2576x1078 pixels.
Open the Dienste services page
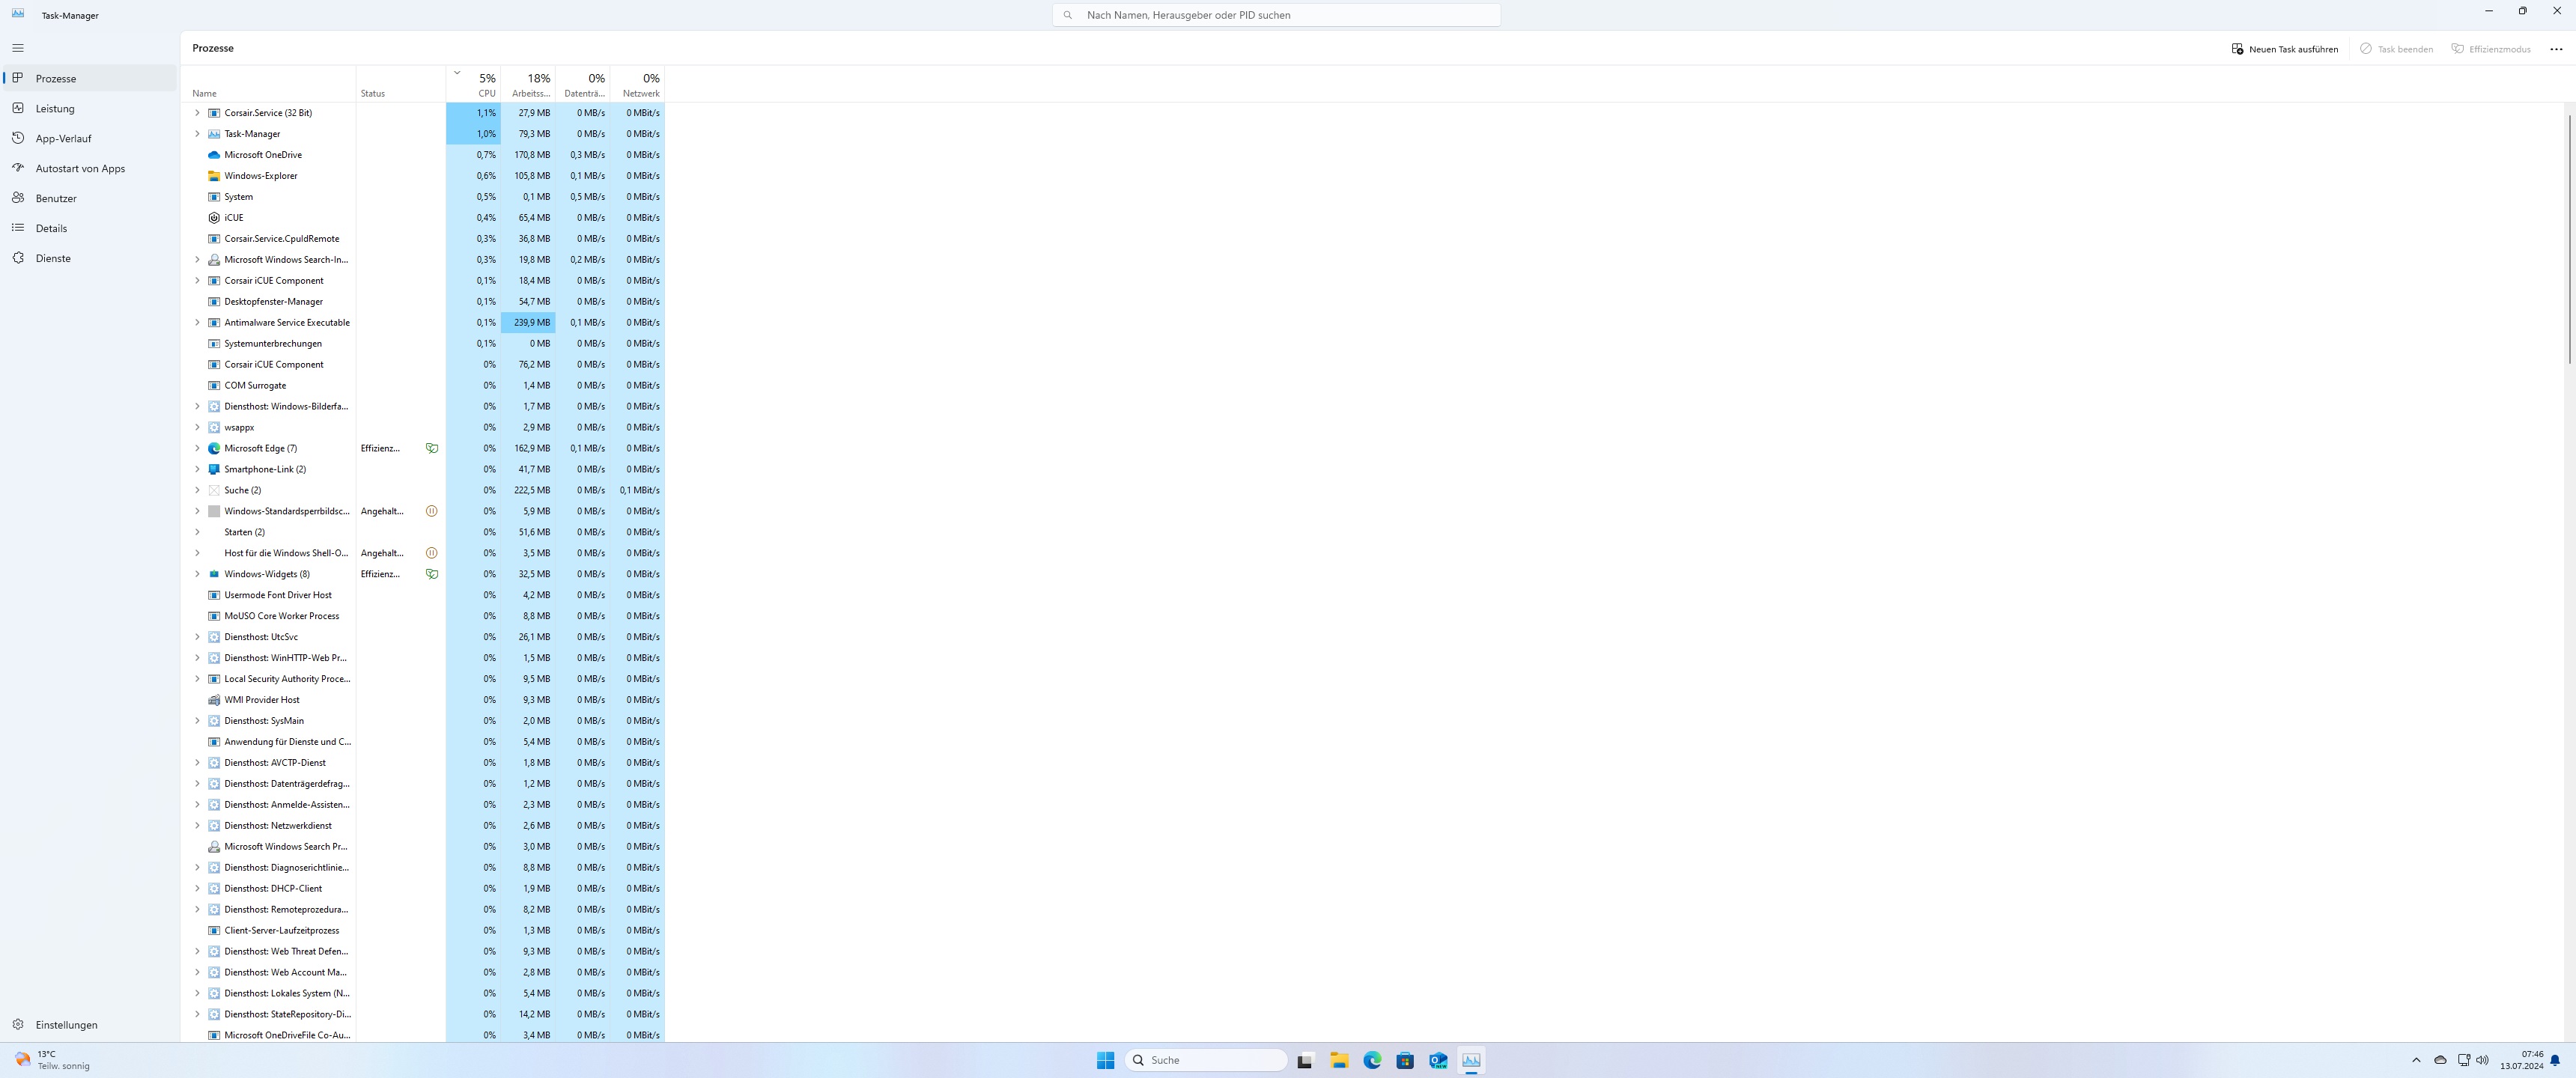click(53, 258)
